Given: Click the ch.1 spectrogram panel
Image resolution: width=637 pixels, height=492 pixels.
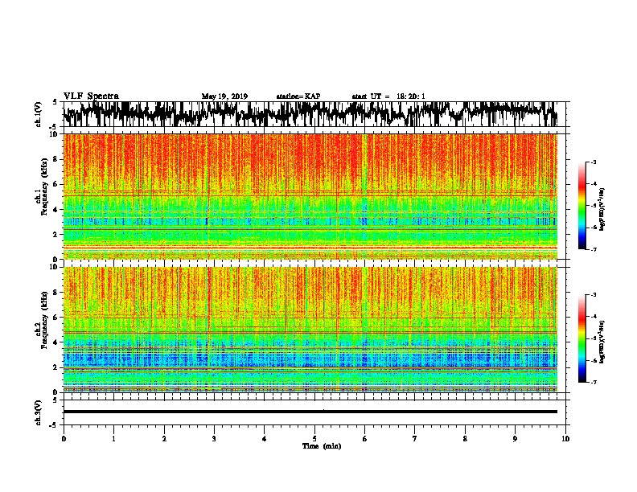Looking at the screenshot, I should 310,196.
